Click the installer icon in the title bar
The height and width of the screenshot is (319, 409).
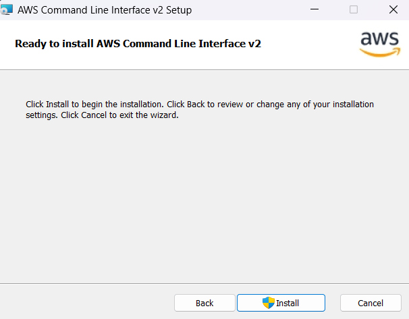tap(6, 10)
